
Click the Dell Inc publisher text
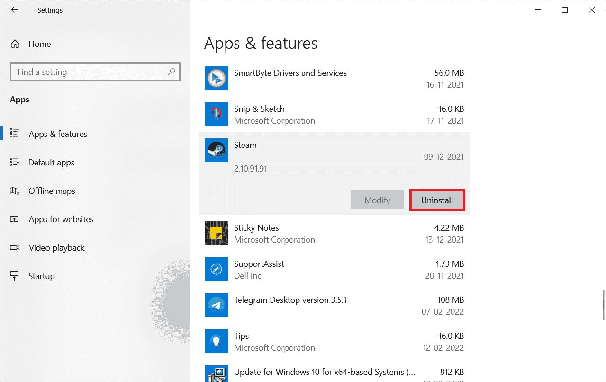click(248, 276)
